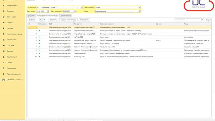This screenshot has width=215, height=121.
Task: Click the Создать номенклатуру button
Action: 69,20
